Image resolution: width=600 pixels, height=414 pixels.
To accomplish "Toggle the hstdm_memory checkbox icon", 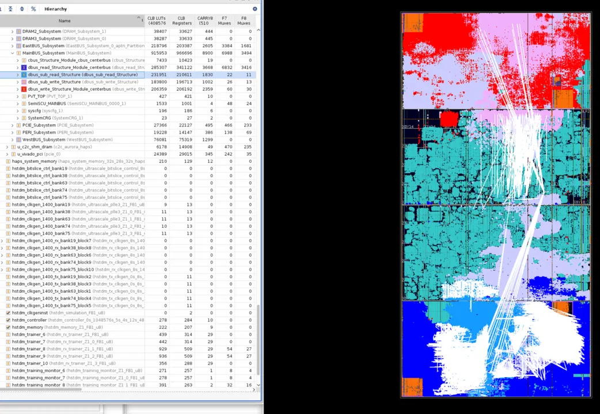I will click(x=8, y=327).
